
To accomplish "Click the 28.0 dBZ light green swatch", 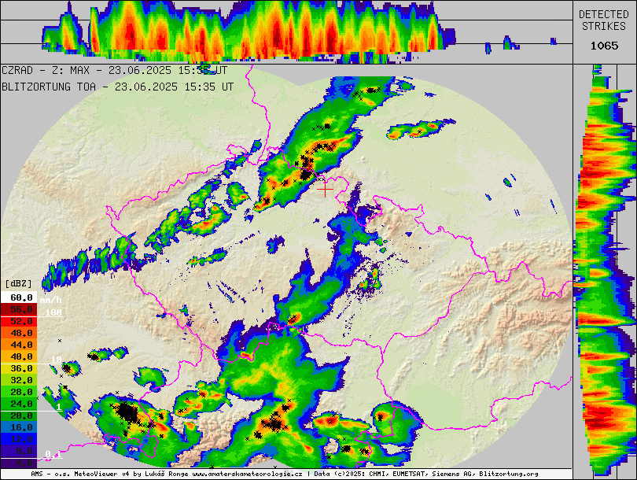I will coord(19,392).
